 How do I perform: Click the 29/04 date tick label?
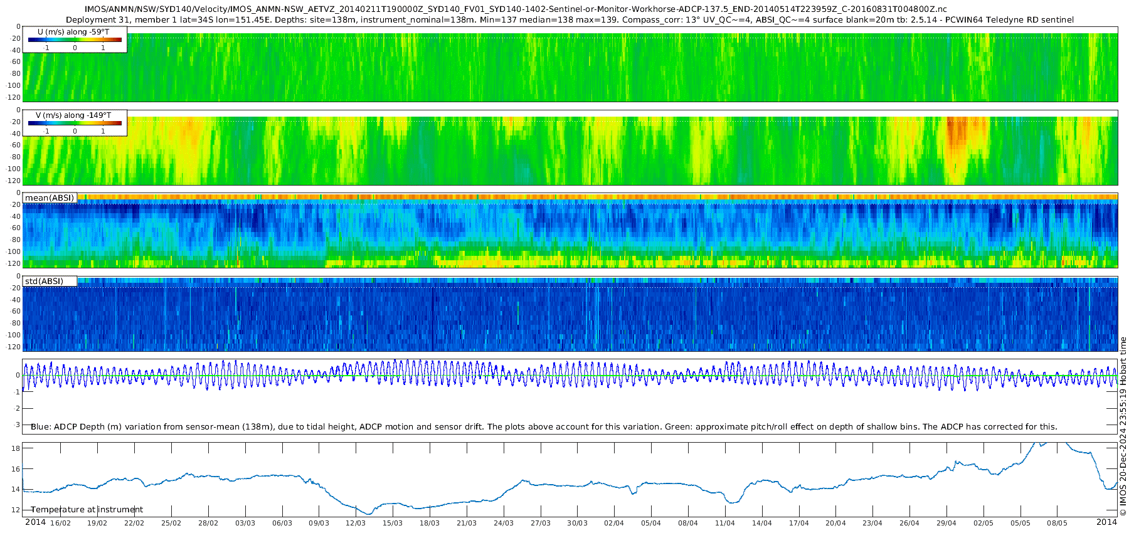[946, 523]
